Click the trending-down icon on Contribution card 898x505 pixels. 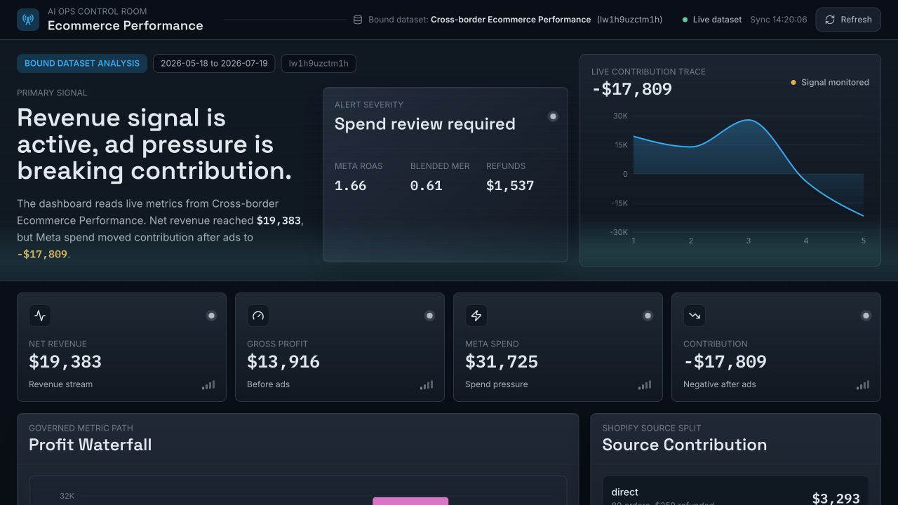(x=695, y=316)
